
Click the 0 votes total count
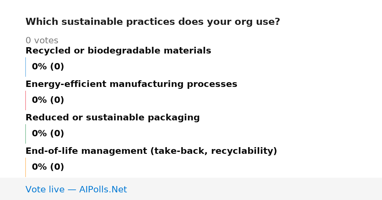pos(42,41)
